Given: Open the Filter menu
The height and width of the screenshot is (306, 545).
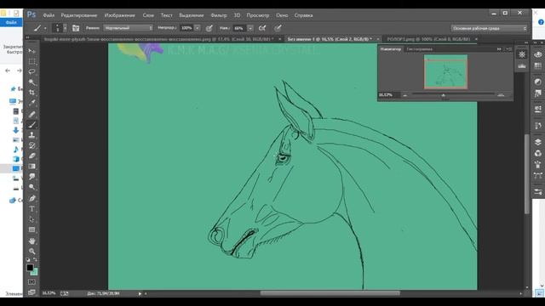Looking at the screenshot, I should point(219,15).
